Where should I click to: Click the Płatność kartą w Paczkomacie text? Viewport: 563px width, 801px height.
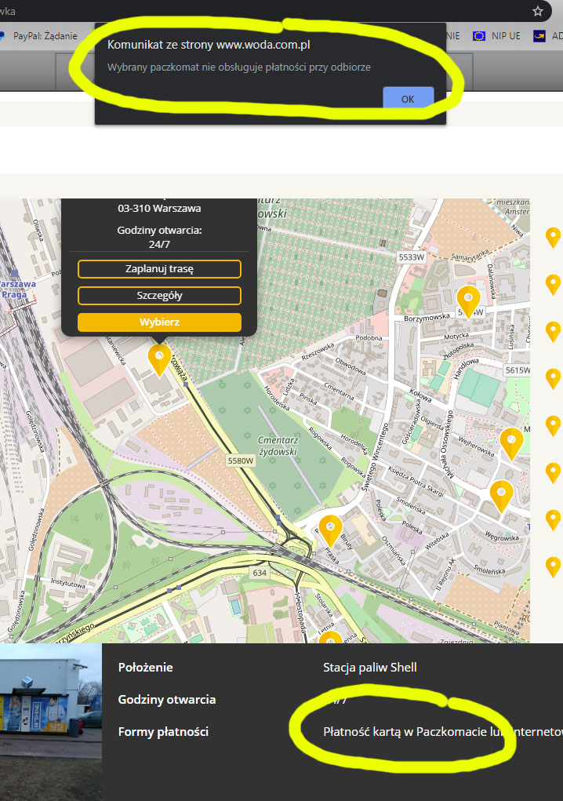coord(405,731)
